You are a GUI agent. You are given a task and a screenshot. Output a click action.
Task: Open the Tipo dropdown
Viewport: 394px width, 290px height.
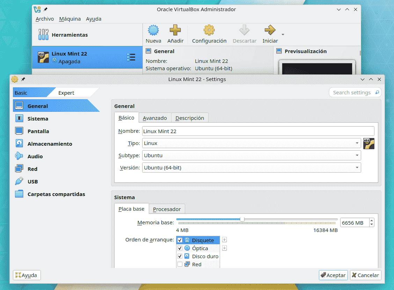[x=251, y=143]
